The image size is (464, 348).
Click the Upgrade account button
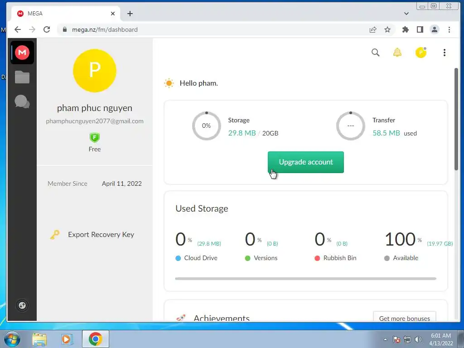306,162
